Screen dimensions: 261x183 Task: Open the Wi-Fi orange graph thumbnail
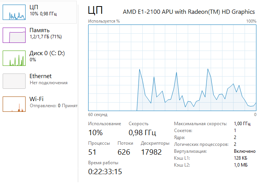point(14,104)
